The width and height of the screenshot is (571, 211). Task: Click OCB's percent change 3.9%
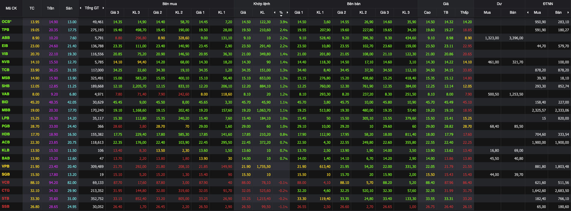tap(284, 22)
